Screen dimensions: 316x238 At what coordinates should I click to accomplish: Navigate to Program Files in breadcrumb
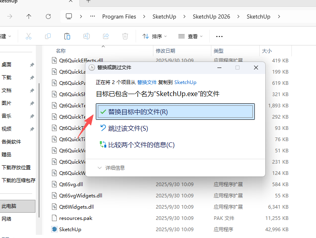tap(119, 16)
